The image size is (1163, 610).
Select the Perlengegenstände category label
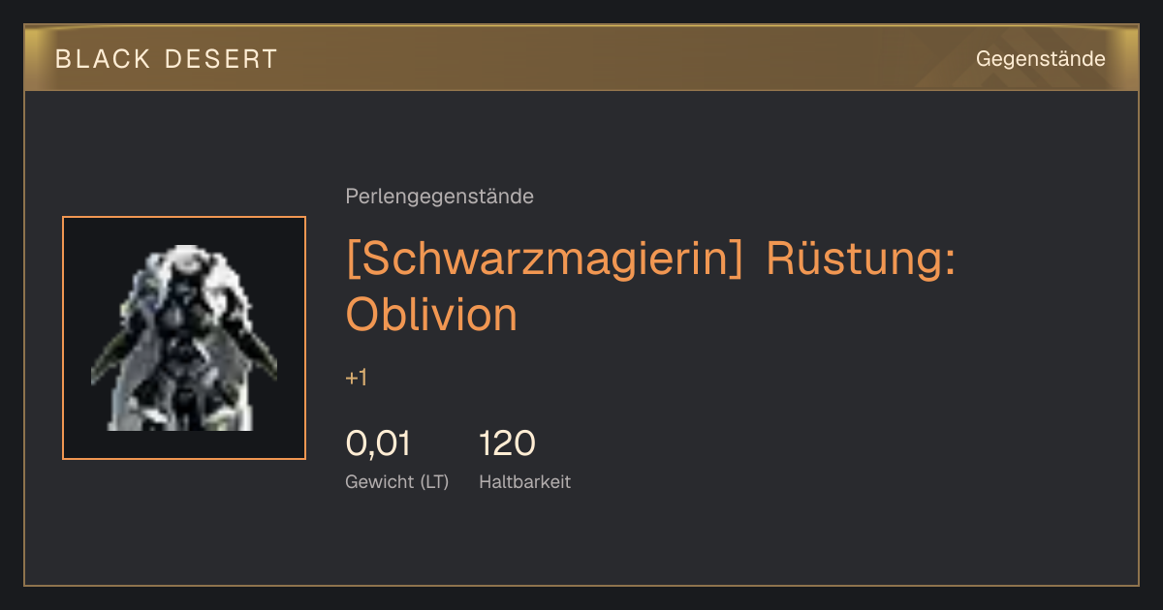point(439,197)
